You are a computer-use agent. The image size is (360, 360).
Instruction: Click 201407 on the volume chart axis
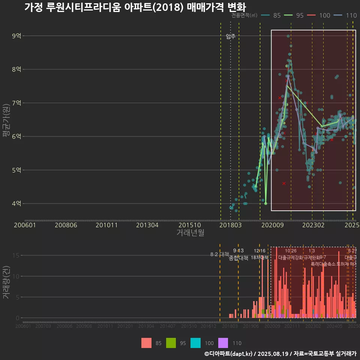(168, 326)
